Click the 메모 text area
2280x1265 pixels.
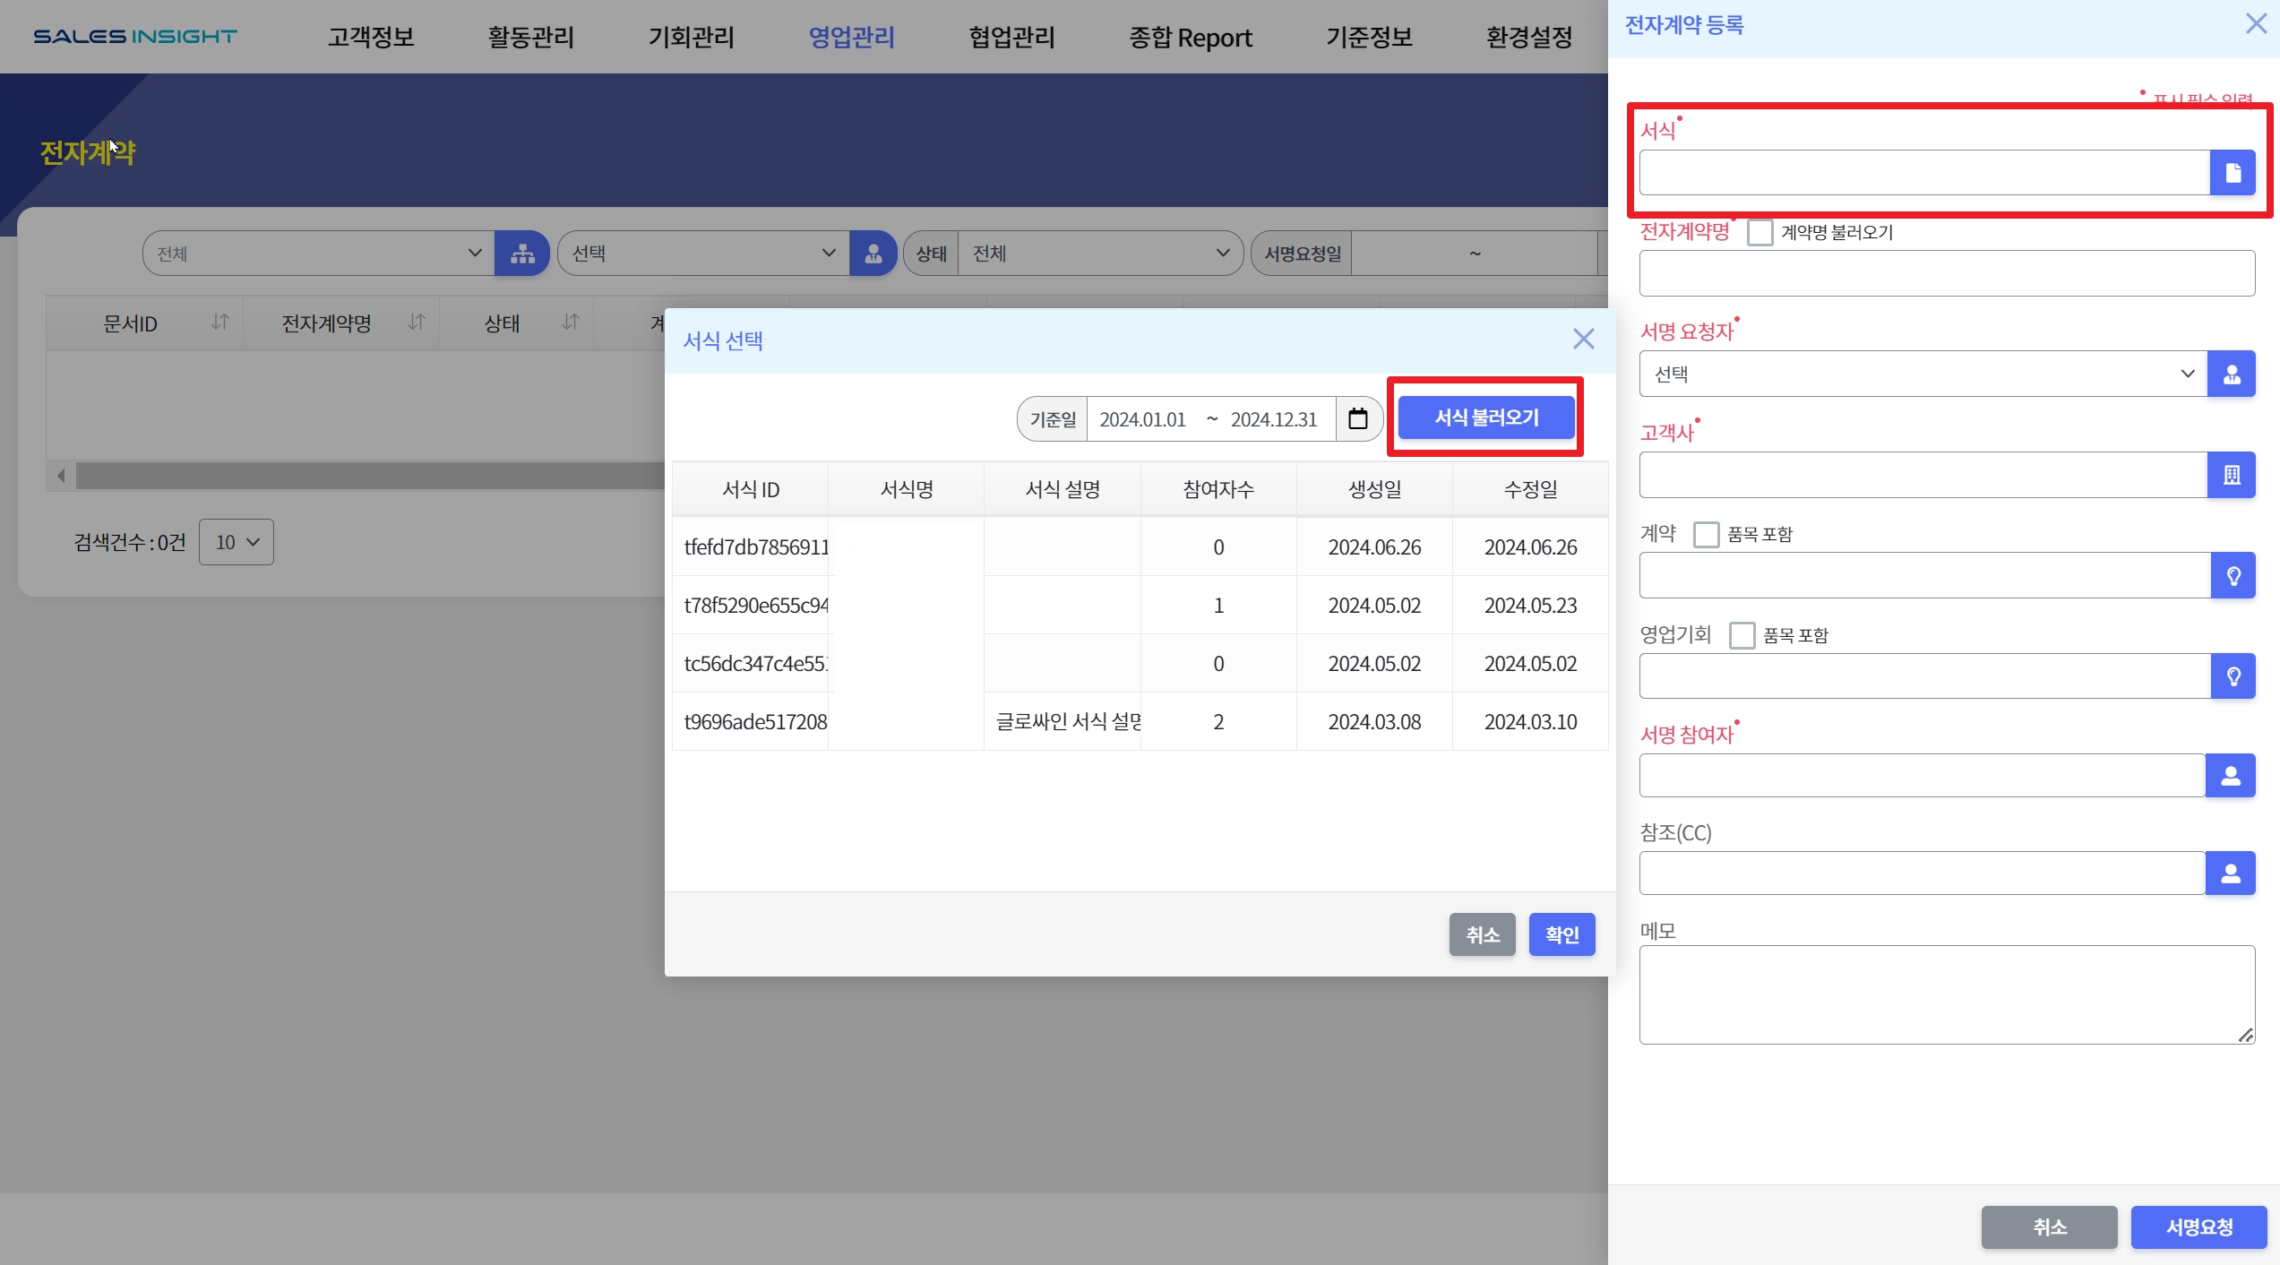tap(1947, 994)
